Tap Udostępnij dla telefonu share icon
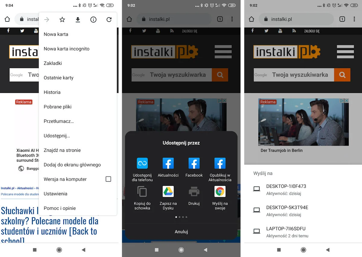362x257 pixels. point(142,163)
